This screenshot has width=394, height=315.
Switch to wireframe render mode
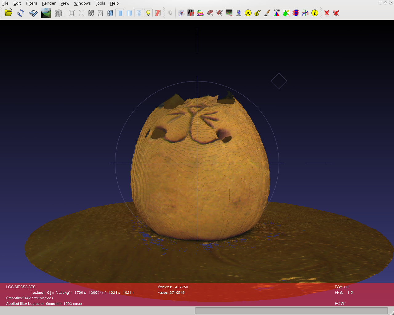point(91,13)
